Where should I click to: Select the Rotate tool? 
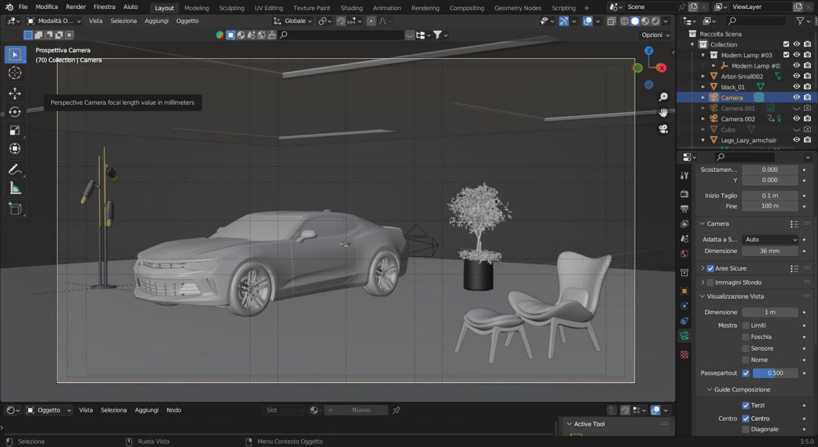tap(15, 112)
